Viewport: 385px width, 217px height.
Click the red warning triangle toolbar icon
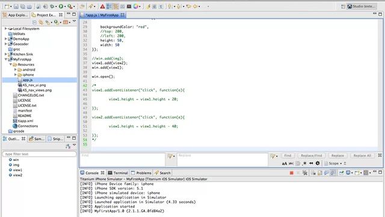[103, 7]
